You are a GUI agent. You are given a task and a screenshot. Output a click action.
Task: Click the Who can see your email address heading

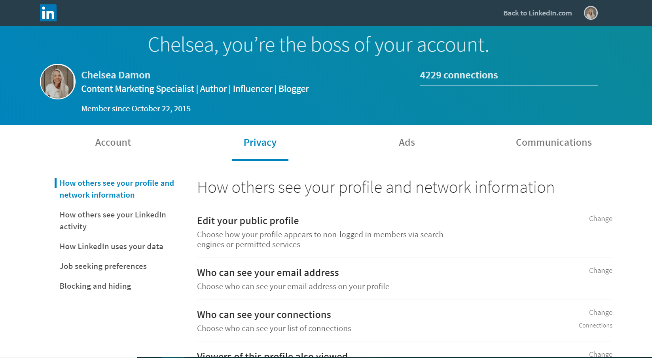268,273
